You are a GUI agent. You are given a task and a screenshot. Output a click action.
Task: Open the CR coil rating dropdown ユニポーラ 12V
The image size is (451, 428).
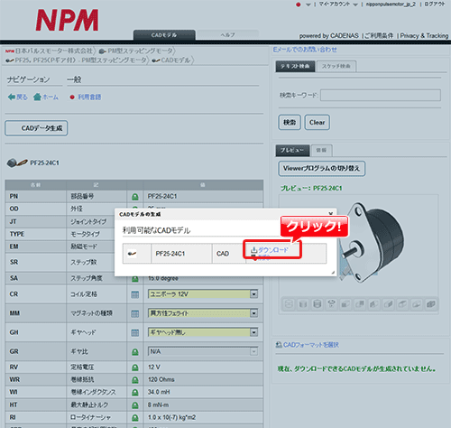pos(203,294)
